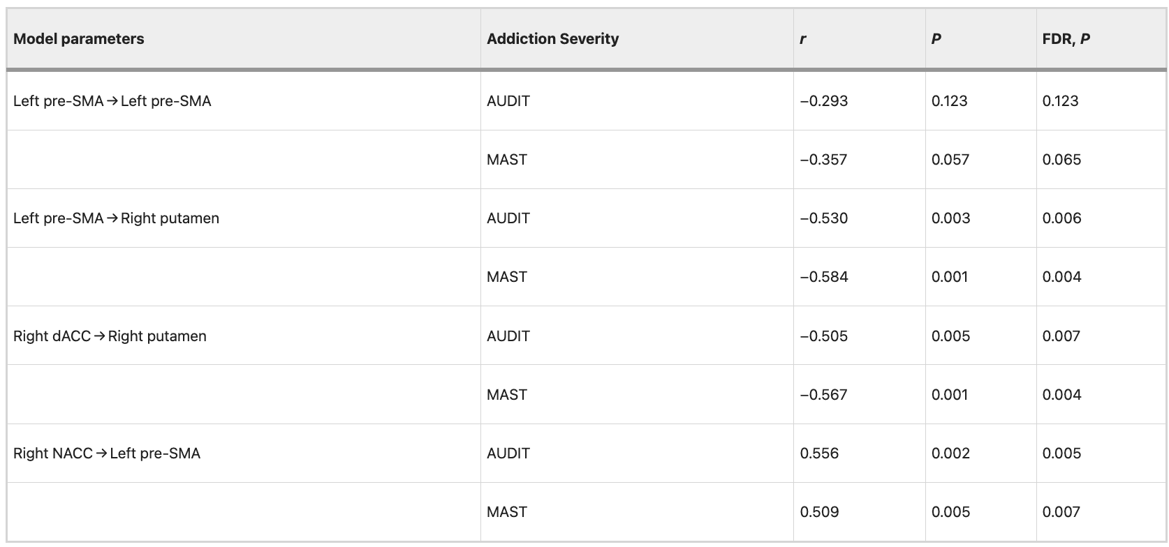Viewport: 1169px width, 547px height.
Task: Click the r value −0.357
Action: coord(823,160)
